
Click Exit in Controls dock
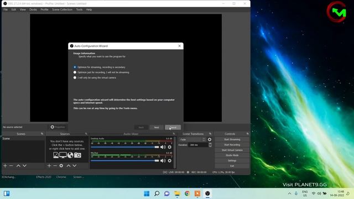[x=232, y=166]
